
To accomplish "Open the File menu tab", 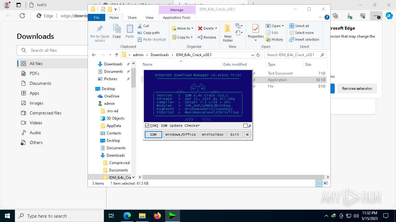I will [97, 18].
